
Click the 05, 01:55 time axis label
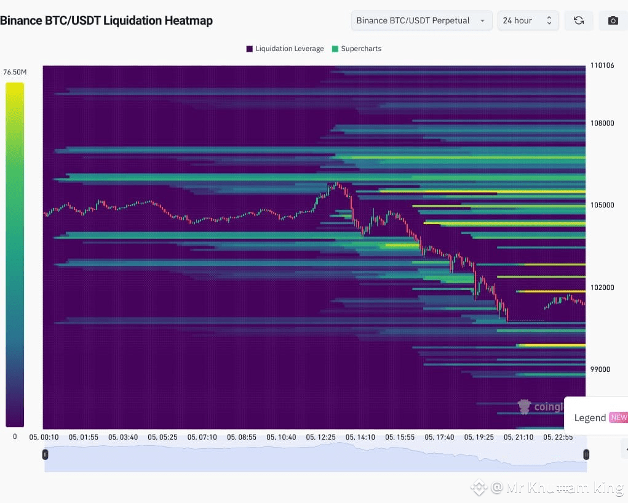click(83, 437)
